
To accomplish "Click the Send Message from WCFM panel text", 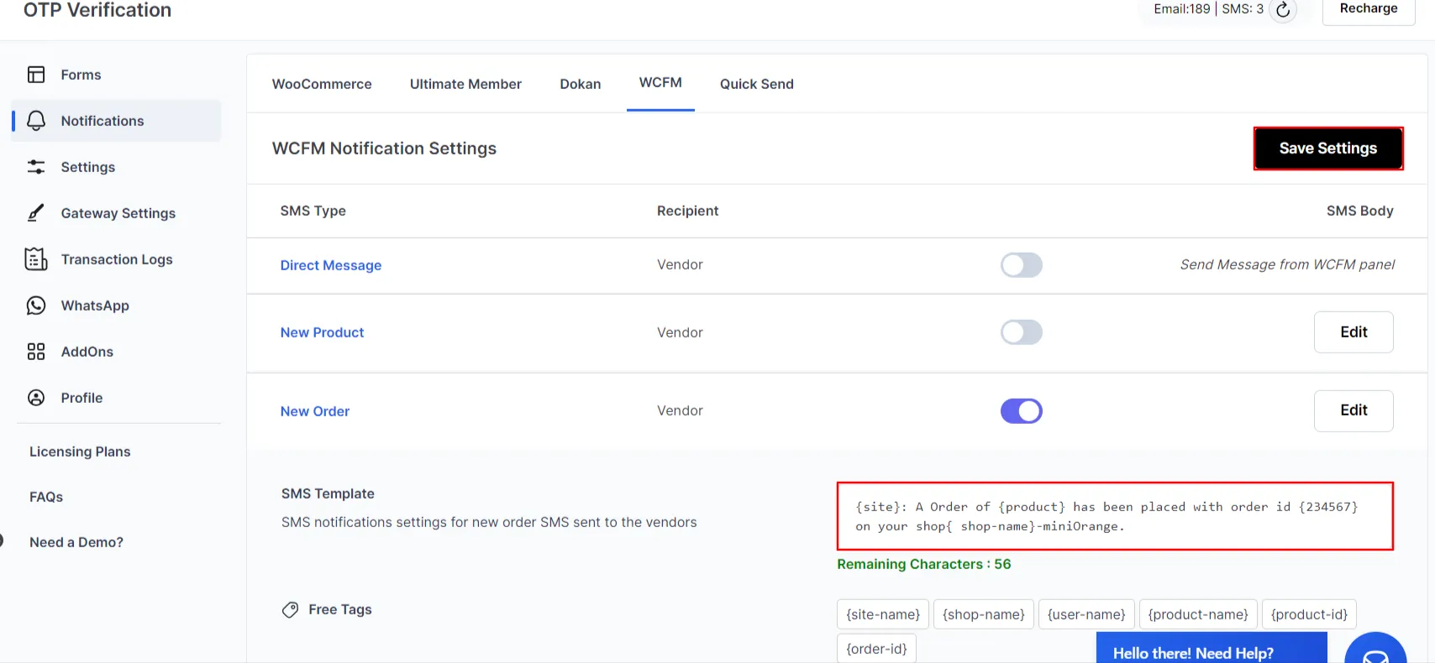I will 1287,264.
